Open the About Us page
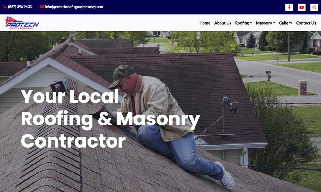 coord(222,23)
